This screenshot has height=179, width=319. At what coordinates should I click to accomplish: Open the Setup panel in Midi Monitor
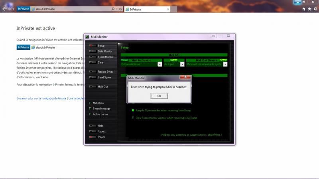(100, 46)
